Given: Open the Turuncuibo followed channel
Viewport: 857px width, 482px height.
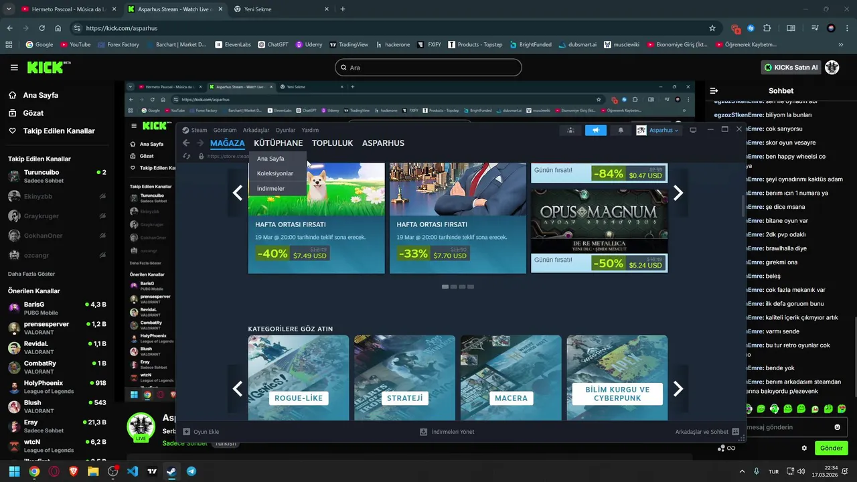Looking at the screenshot, I should (x=57, y=176).
